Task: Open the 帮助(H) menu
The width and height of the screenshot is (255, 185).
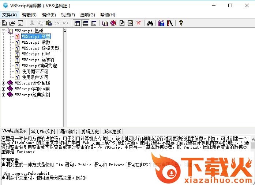Action: (x=108, y=15)
